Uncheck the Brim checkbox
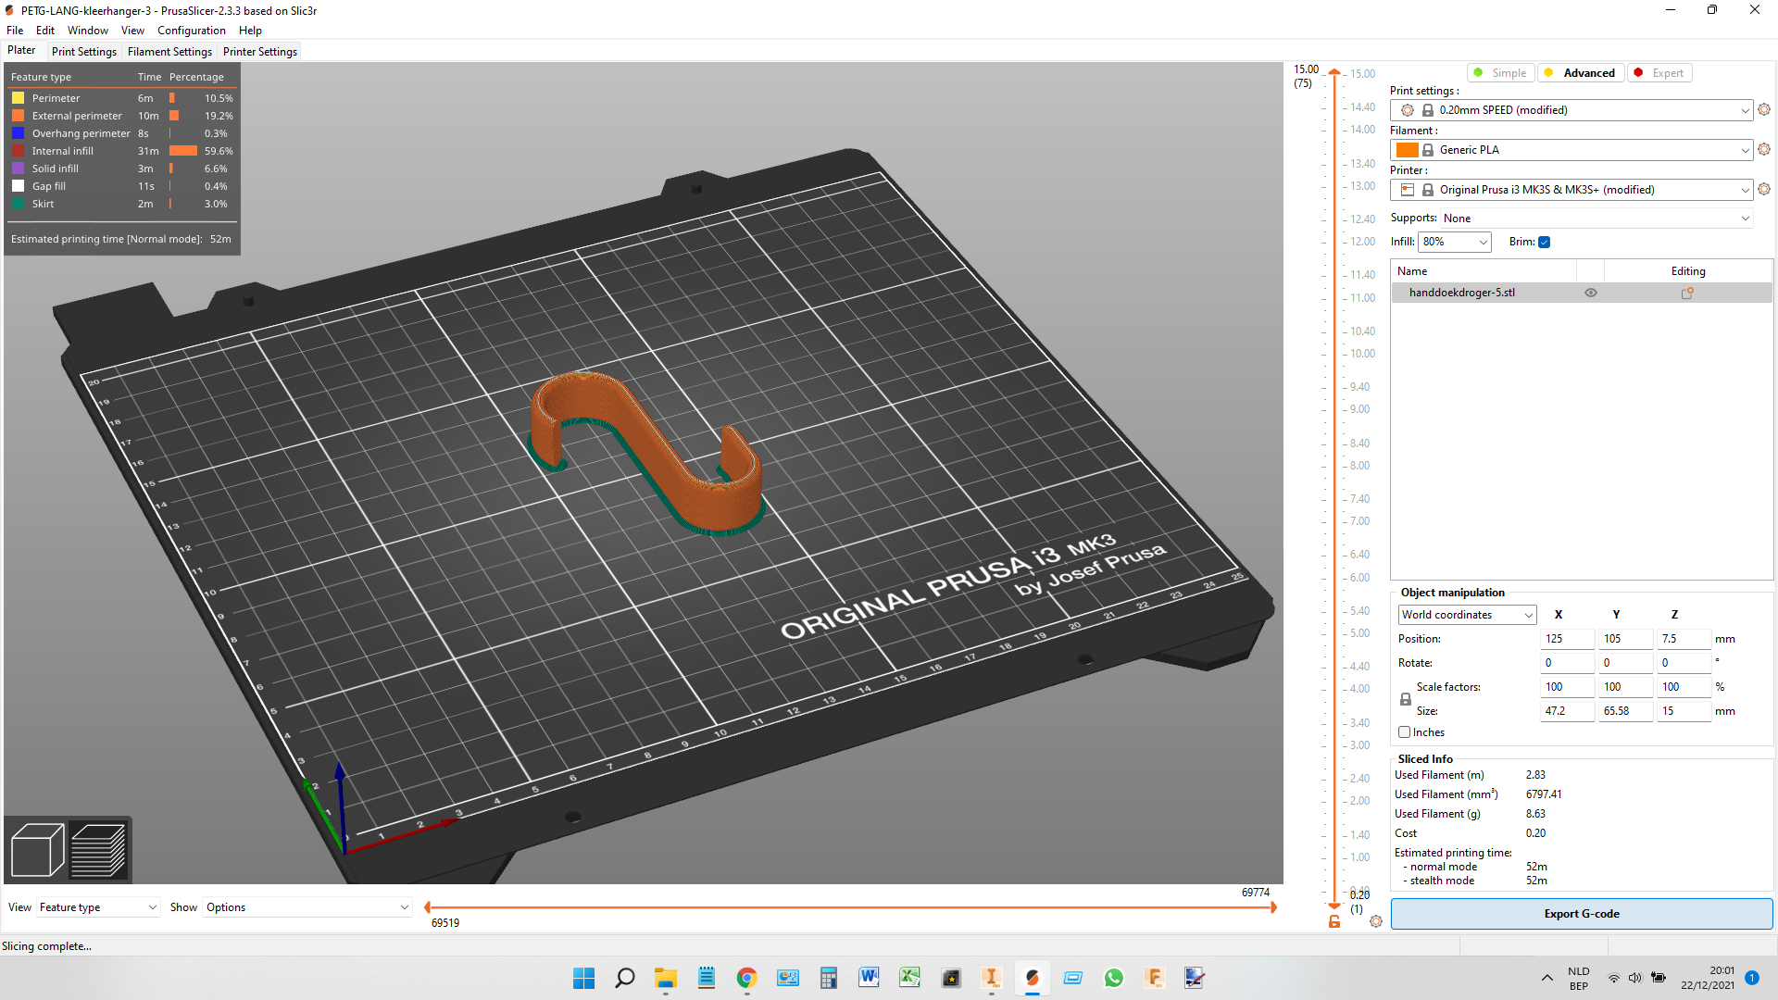This screenshot has width=1778, height=1000. (1545, 243)
